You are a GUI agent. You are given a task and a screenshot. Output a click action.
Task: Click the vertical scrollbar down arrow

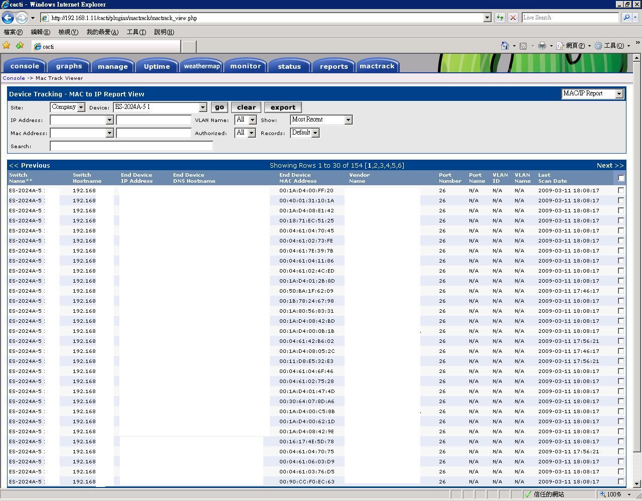point(637,483)
